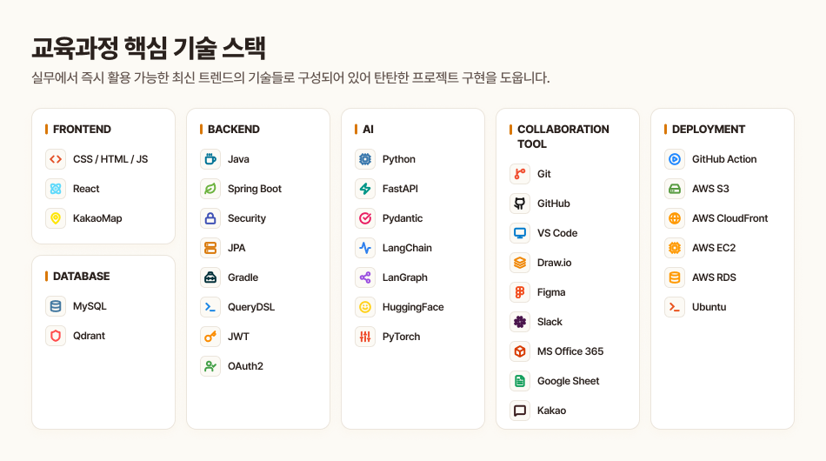826x461 pixels.
Task: Click the GitHub Action play icon
Action: [x=675, y=159]
